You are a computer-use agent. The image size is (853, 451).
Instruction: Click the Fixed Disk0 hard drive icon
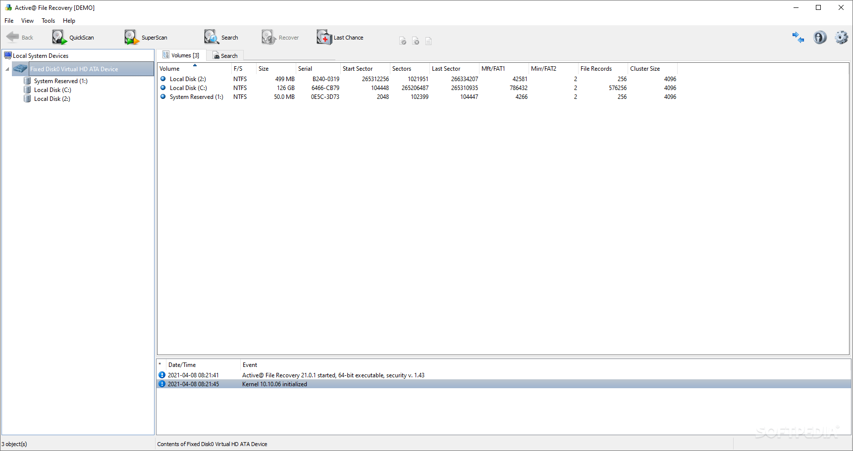point(21,69)
